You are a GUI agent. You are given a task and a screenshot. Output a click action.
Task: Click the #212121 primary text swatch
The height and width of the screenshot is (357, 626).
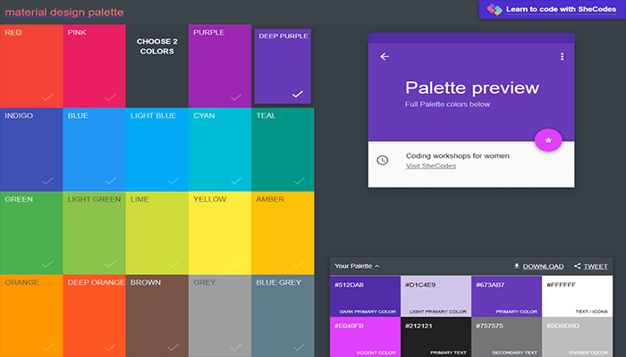tap(436, 337)
